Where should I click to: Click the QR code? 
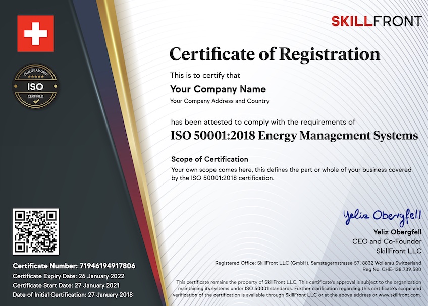35,231
